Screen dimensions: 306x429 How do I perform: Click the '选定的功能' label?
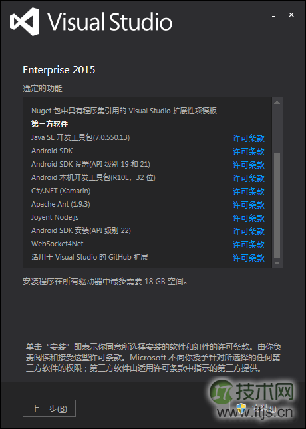pyautogui.click(x=43, y=89)
